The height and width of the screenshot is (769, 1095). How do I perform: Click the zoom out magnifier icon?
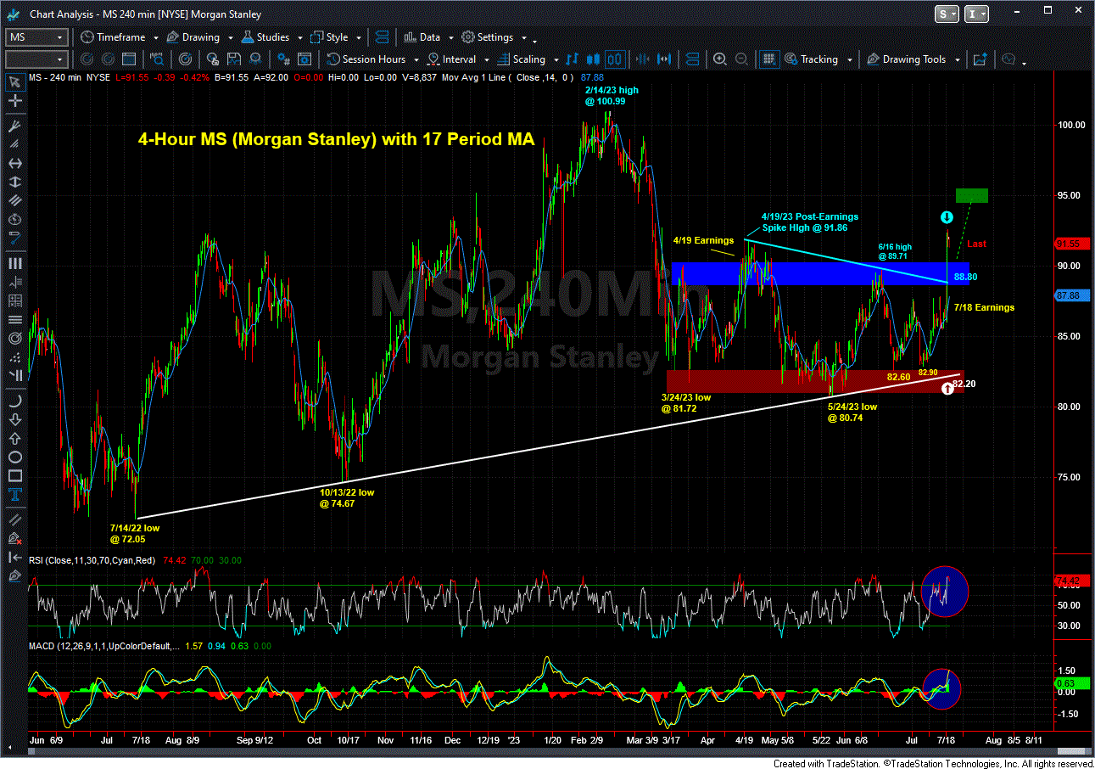[x=740, y=59]
